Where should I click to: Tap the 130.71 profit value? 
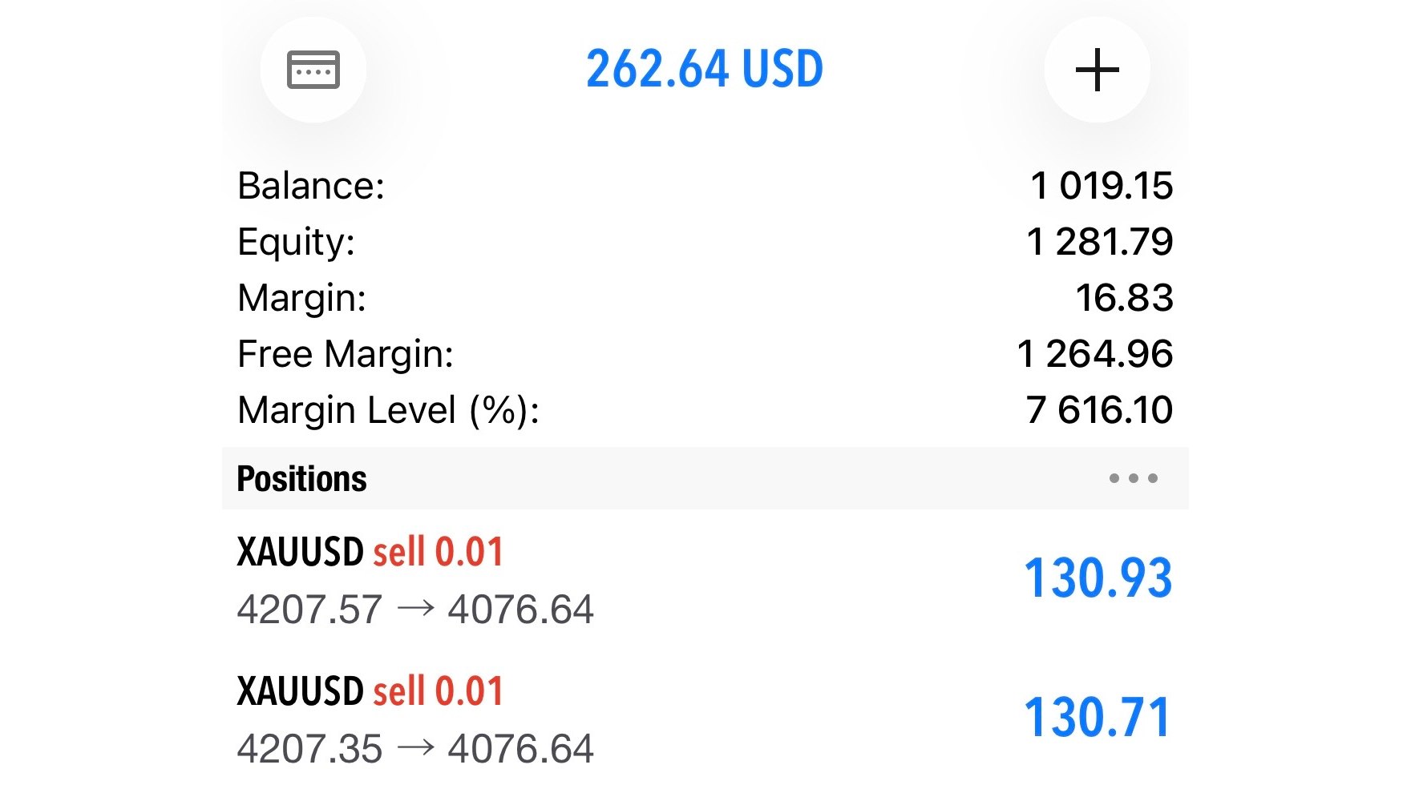click(x=1098, y=717)
